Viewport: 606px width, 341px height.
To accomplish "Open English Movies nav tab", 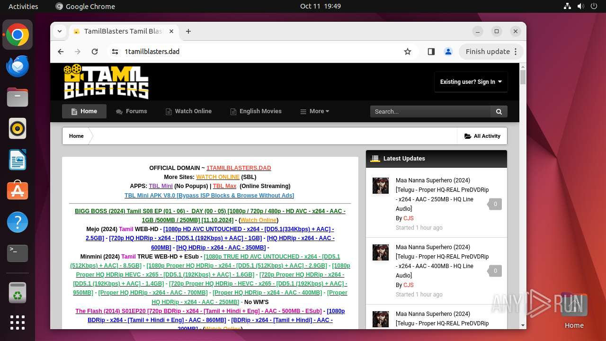I will click(256, 111).
